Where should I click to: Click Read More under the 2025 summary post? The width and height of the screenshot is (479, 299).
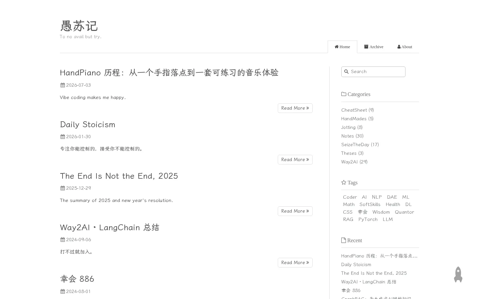click(x=295, y=211)
